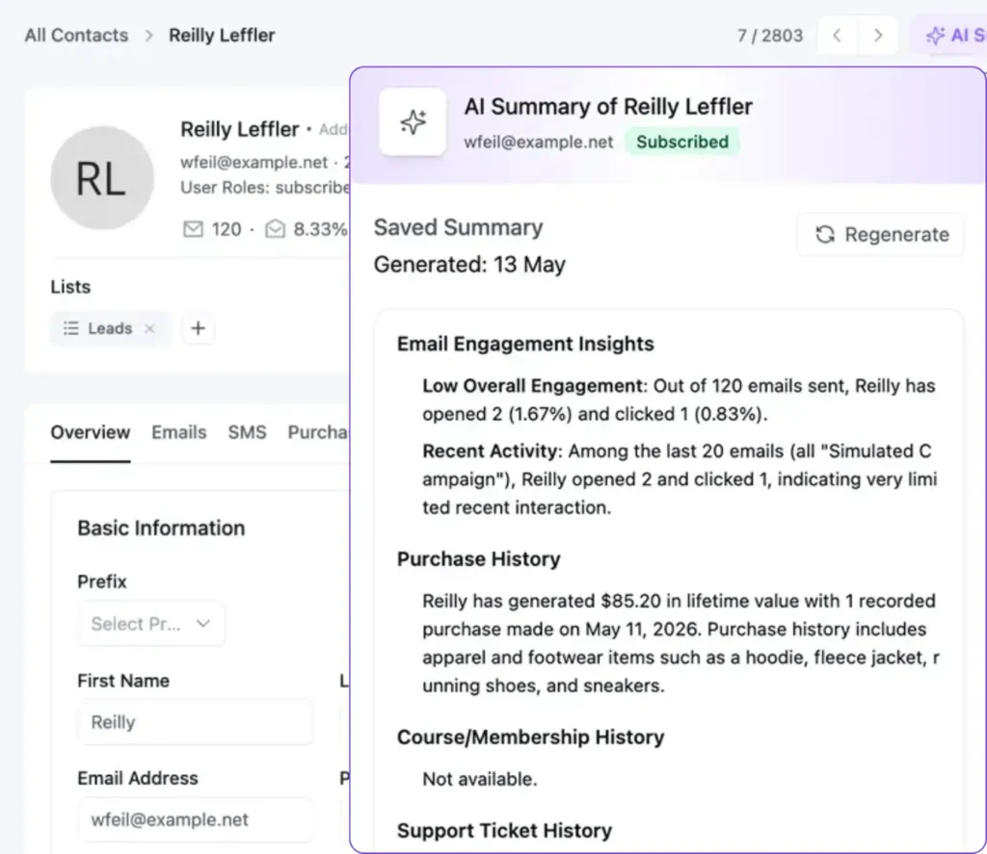Click the Purchase History heading
The image size is (987, 854).
(x=478, y=559)
